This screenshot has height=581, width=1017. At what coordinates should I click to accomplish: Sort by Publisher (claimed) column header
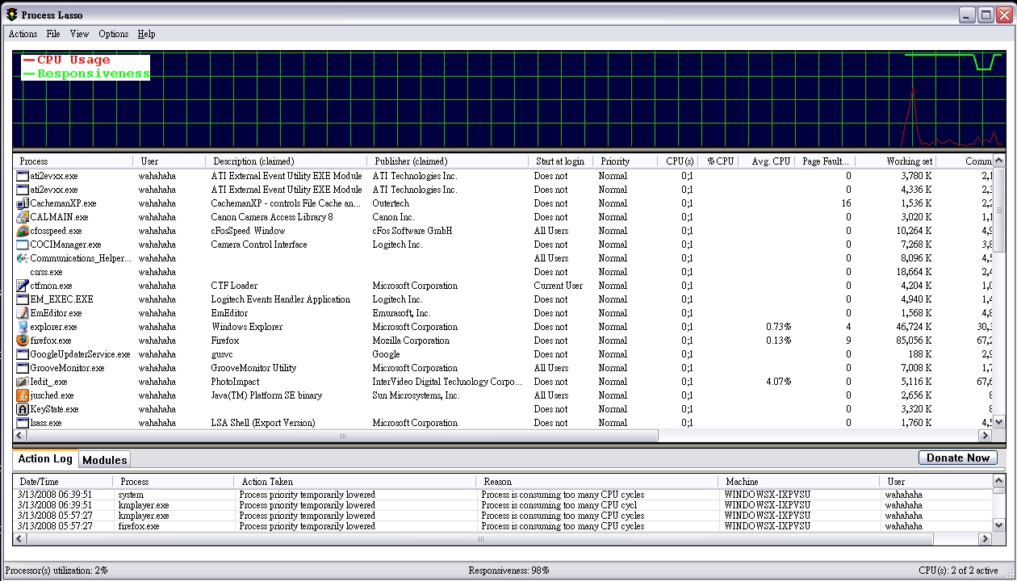tap(447, 161)
